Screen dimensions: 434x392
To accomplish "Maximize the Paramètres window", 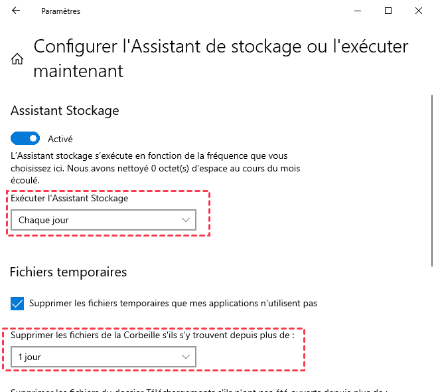I will tap(388, 11).
